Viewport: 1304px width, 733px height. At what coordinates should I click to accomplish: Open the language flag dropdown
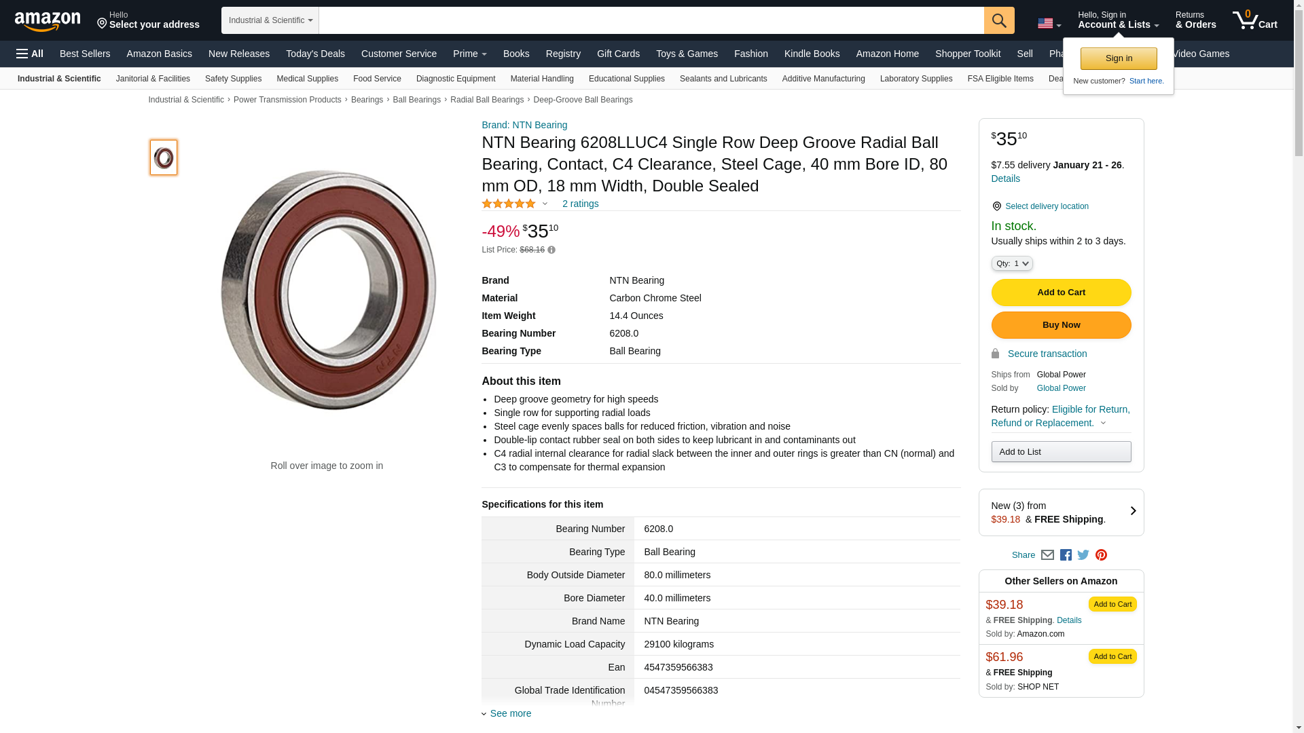point(1049,24)
